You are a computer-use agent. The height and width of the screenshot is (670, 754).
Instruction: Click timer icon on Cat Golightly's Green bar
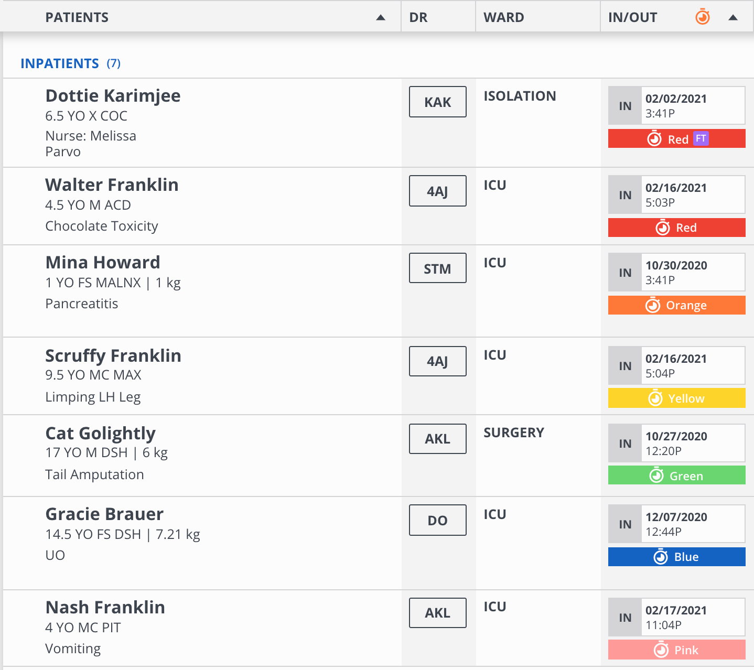[x=656, y=476]
